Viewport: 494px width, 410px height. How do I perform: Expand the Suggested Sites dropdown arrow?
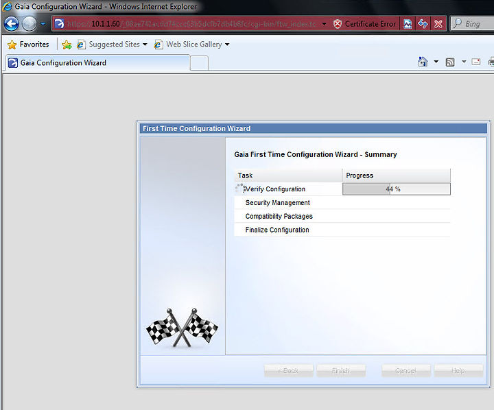coord(145,45)
